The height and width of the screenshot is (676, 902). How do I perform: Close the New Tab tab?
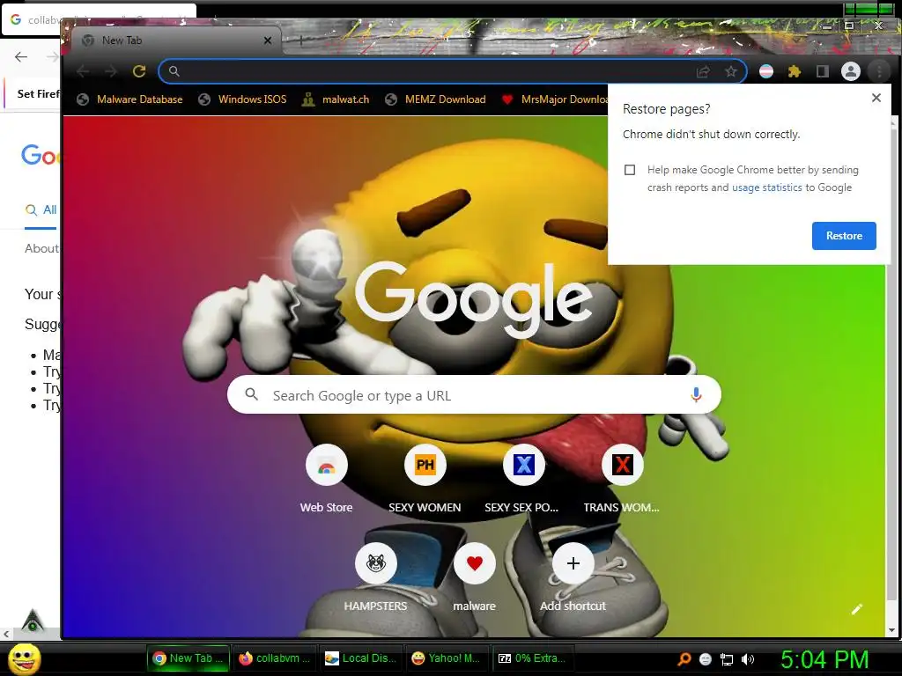coord(268,40)
